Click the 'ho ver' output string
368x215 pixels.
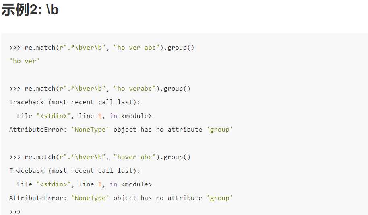[x=25, y=61]
